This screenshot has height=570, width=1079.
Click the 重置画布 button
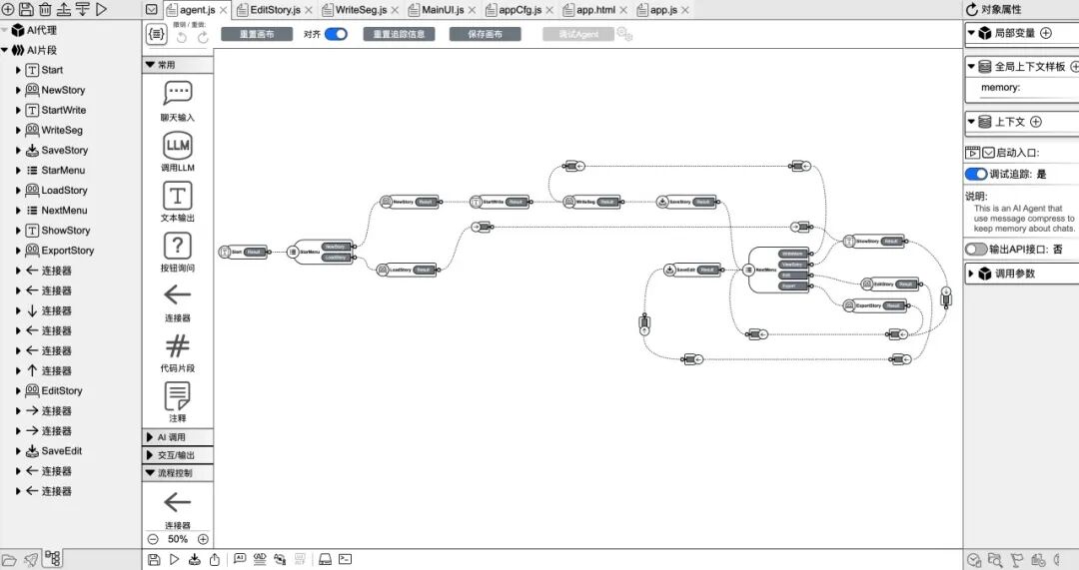pos(257,34)
